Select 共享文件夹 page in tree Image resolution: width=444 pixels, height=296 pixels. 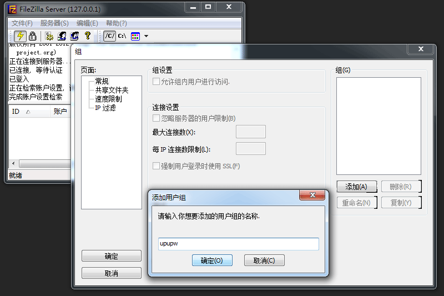pyautogui.click(x=112, y=90)
